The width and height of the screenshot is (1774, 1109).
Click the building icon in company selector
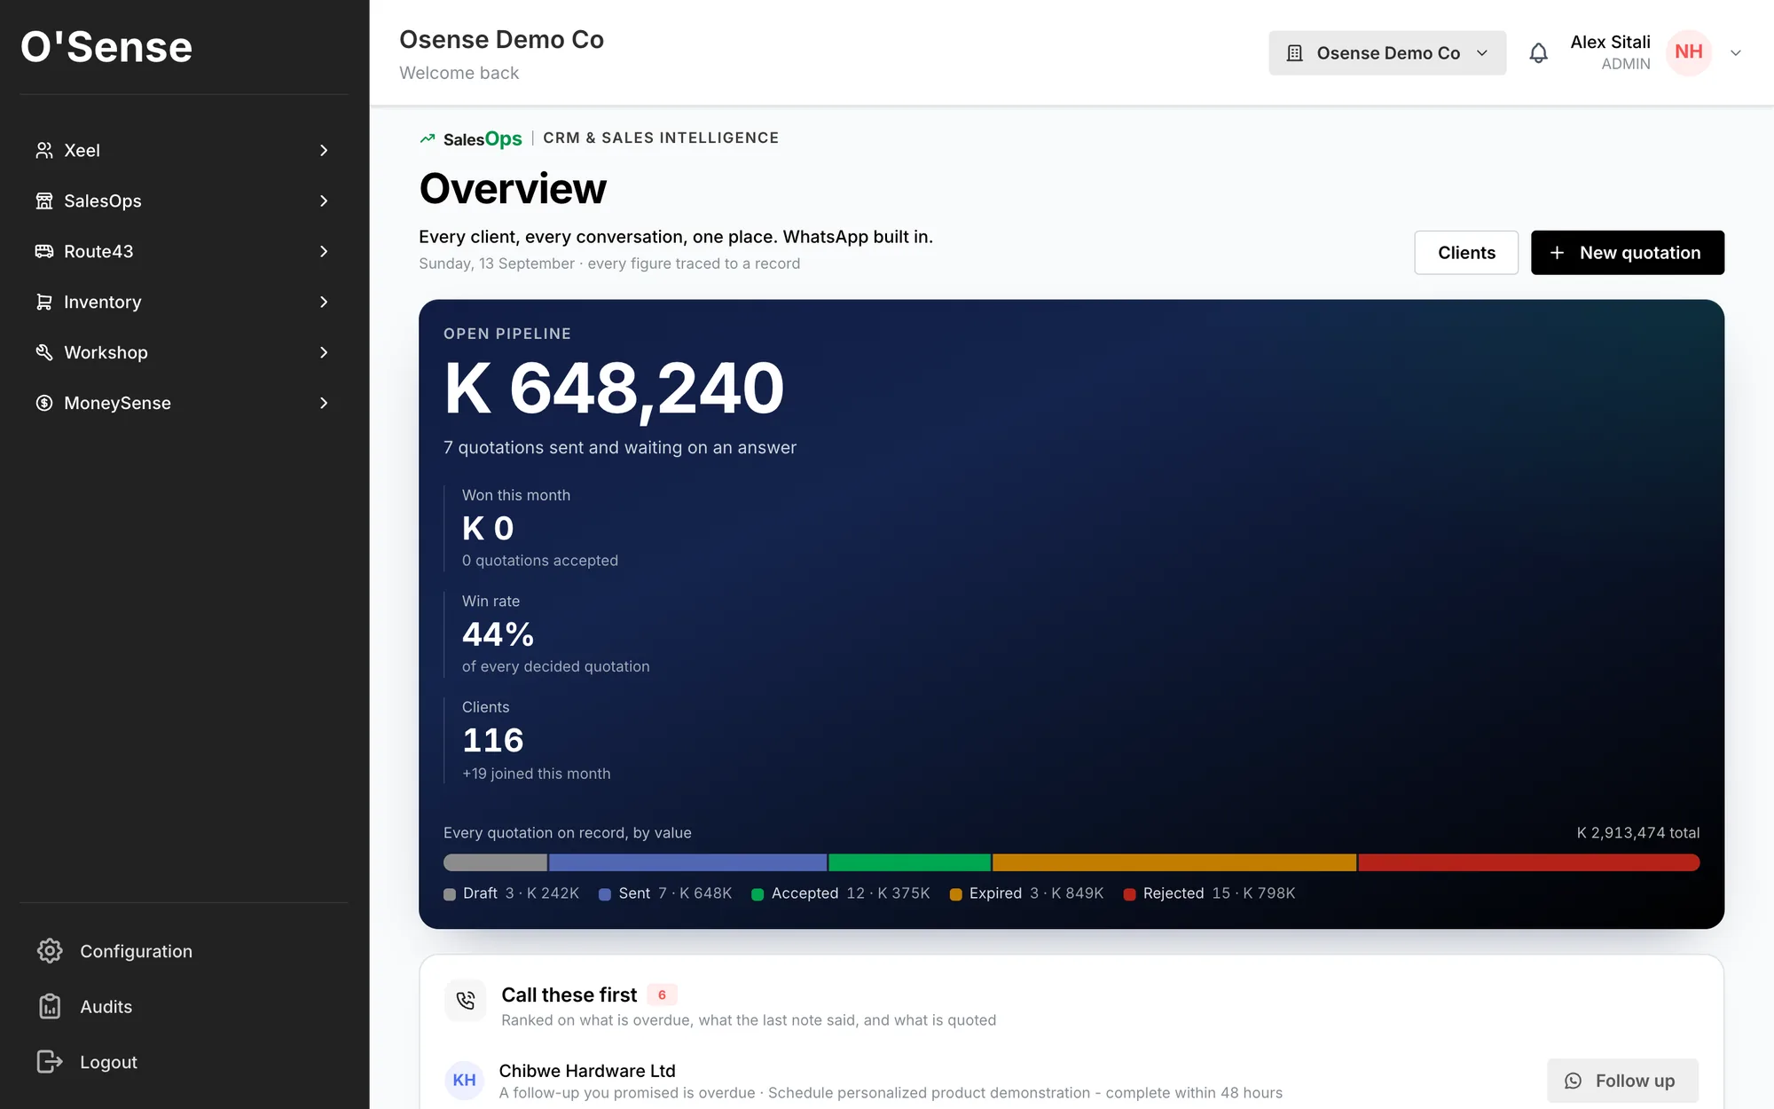point(1295,53)
